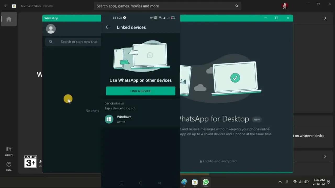Expand the lower reviews section chevron
Image resolution: width=335 pixels, height=188 pixels.
[x=325, y=156]
